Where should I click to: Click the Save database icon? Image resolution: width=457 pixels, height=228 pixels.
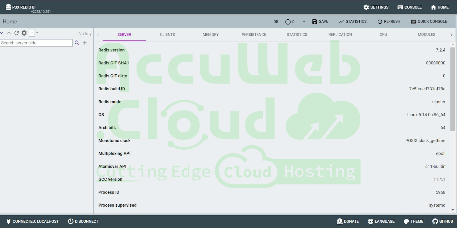pos(314,22)
